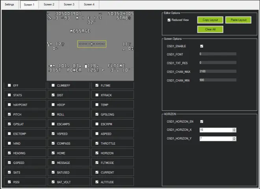Click the Copy Layout button
The height and width of the screenshot is (189, 260).
[210, 20]
